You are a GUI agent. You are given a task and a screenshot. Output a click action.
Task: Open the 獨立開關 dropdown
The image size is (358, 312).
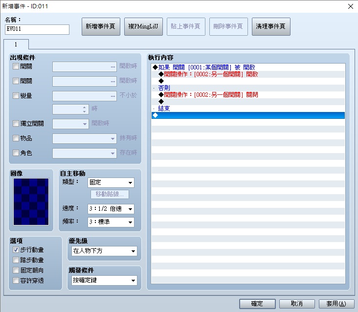point(70,124)
